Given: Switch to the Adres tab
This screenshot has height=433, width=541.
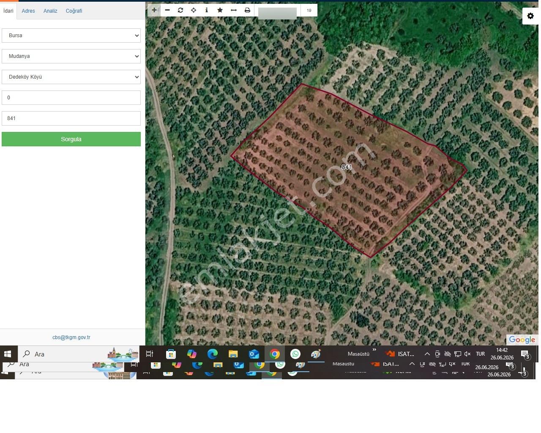Looking at the screenshot, I should point(28,11).
